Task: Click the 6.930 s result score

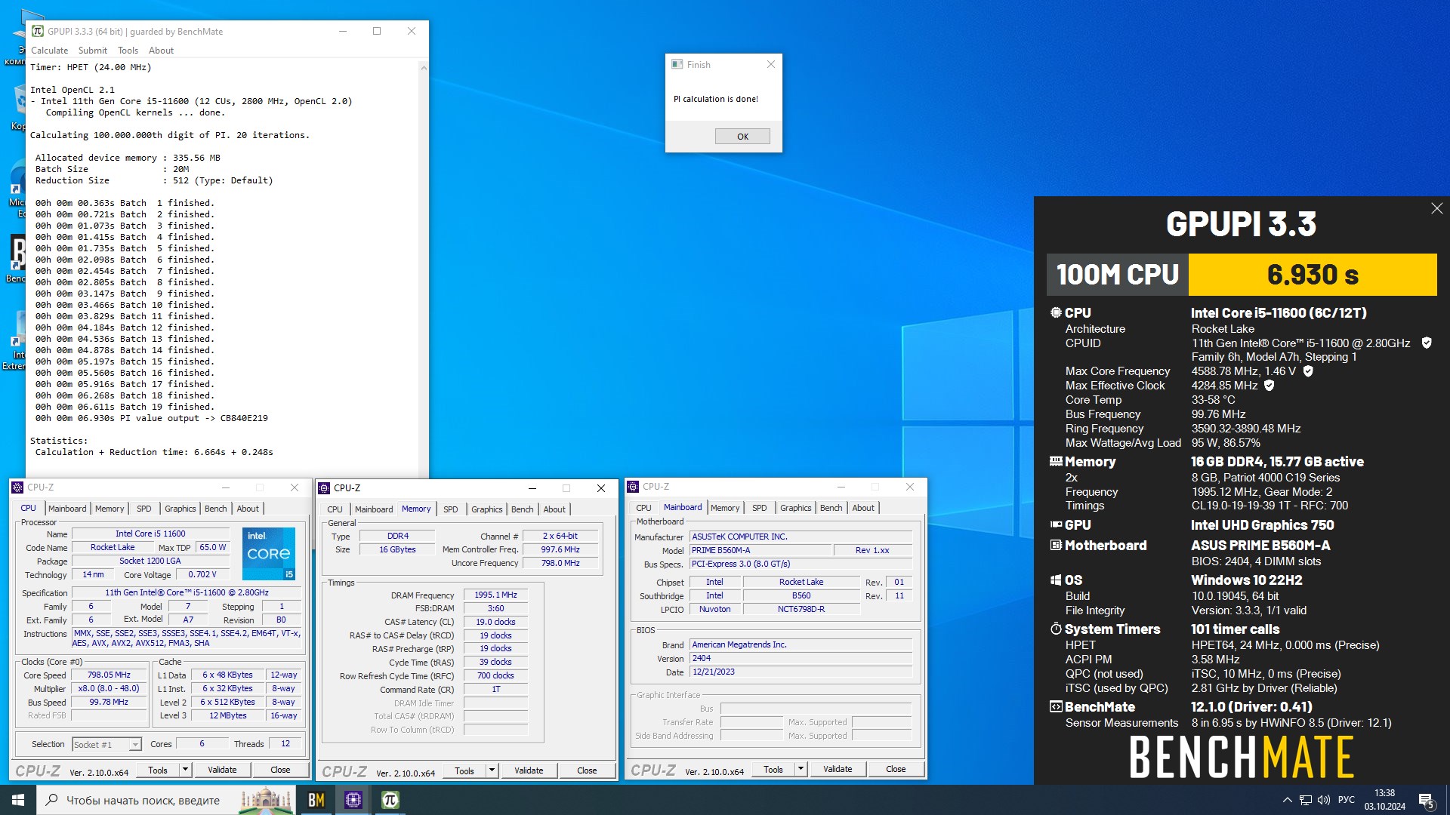Action: point(1313,275)
